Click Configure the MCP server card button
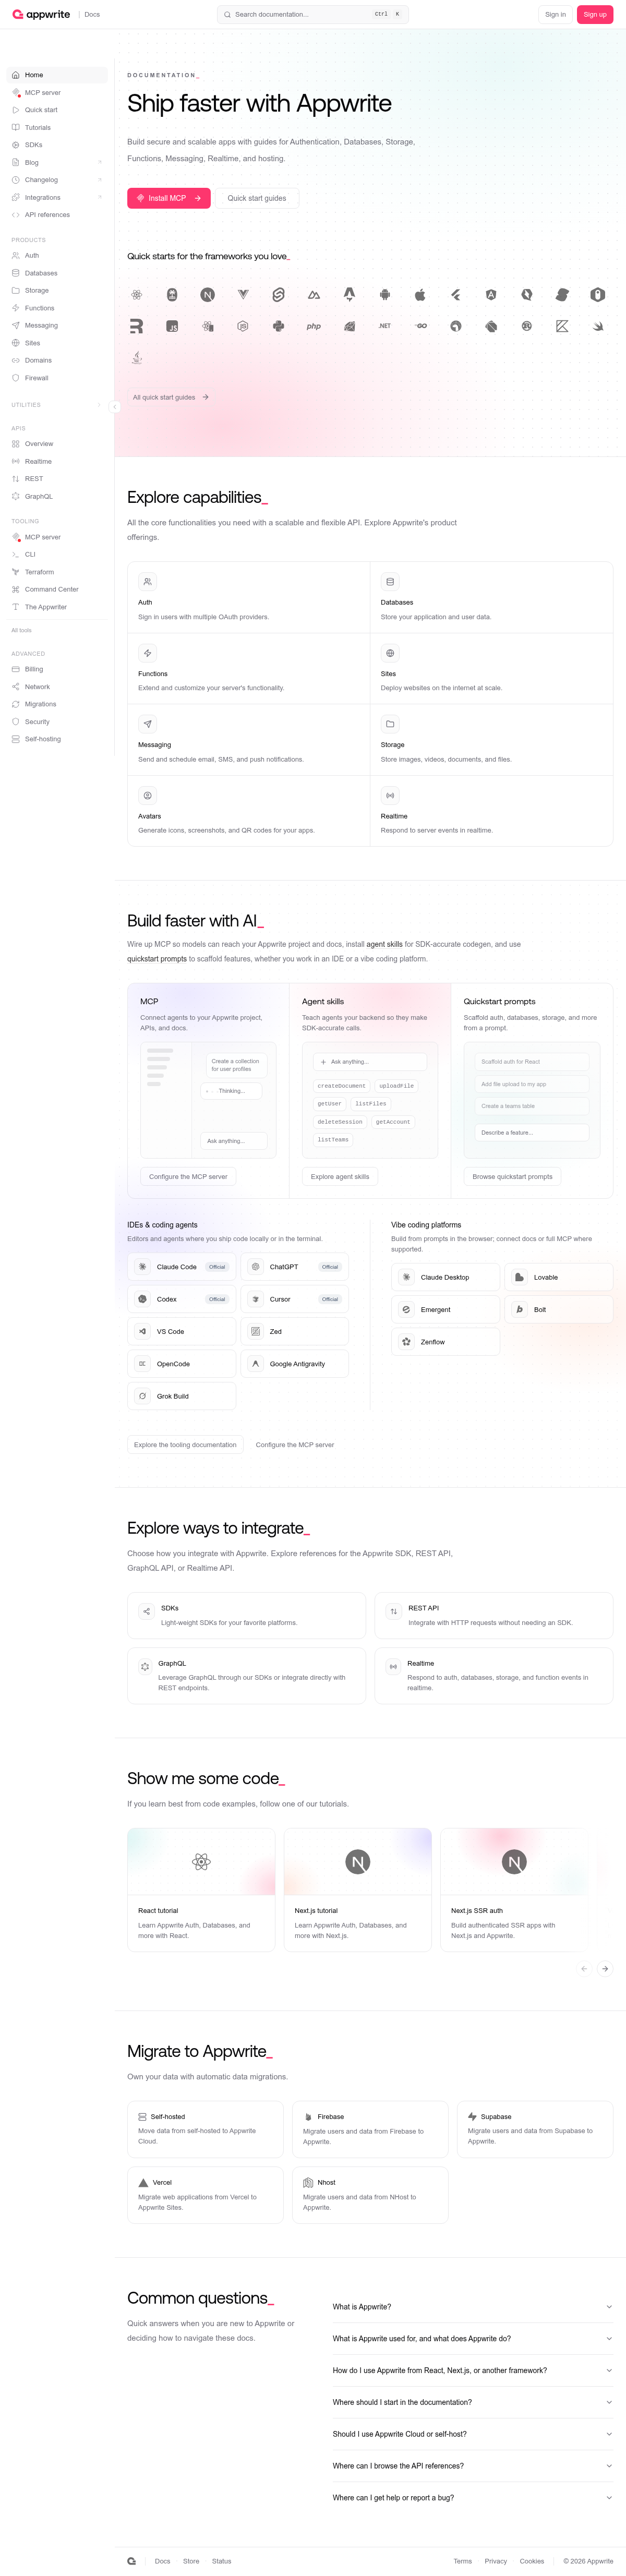The width and height of the screenshot is (626, 2576). (x=188, y=1177)
